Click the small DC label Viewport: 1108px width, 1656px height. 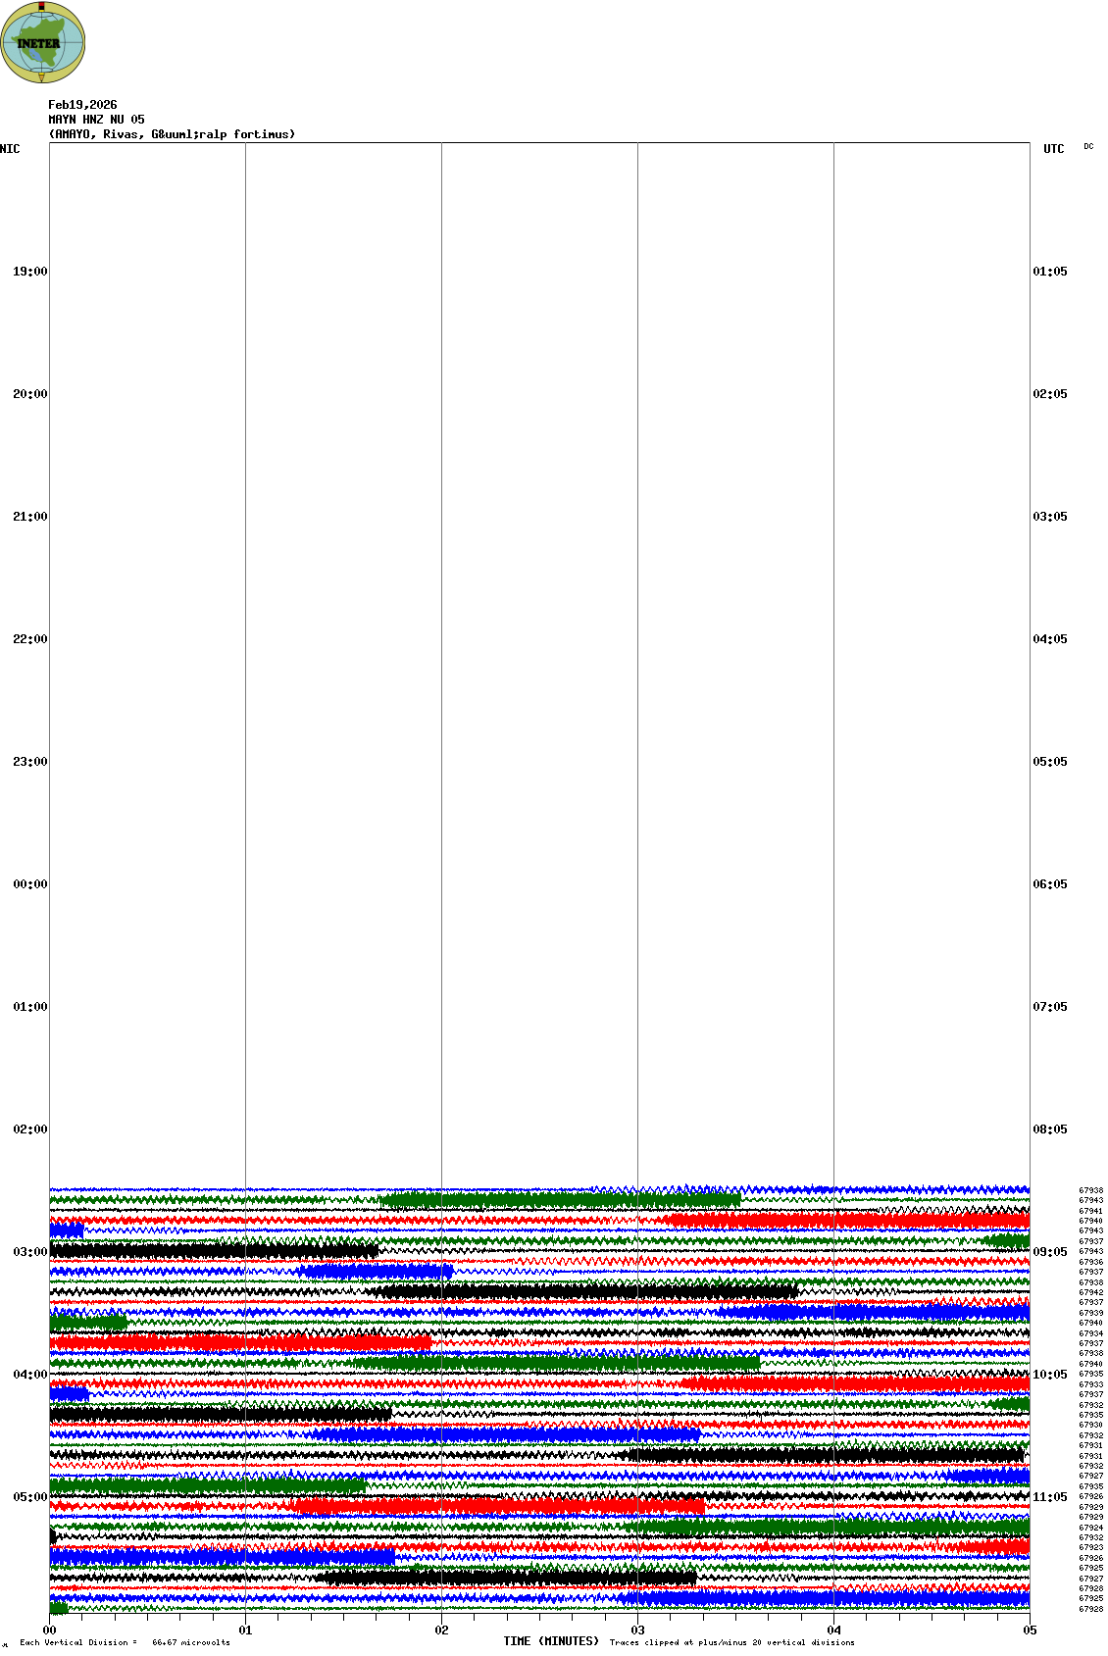coord(1088,147)
